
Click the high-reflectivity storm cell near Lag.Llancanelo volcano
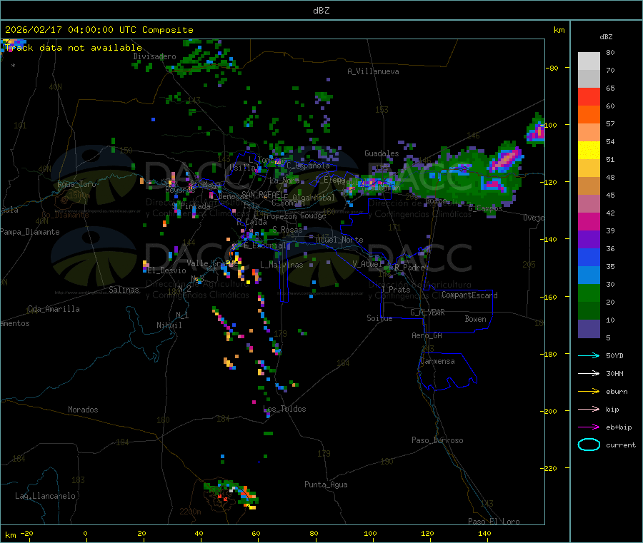[x=231, y=493]
